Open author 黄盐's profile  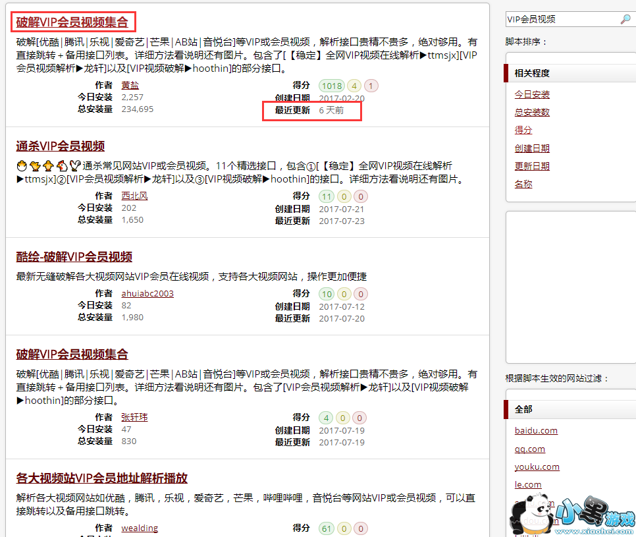pos(129,84)
